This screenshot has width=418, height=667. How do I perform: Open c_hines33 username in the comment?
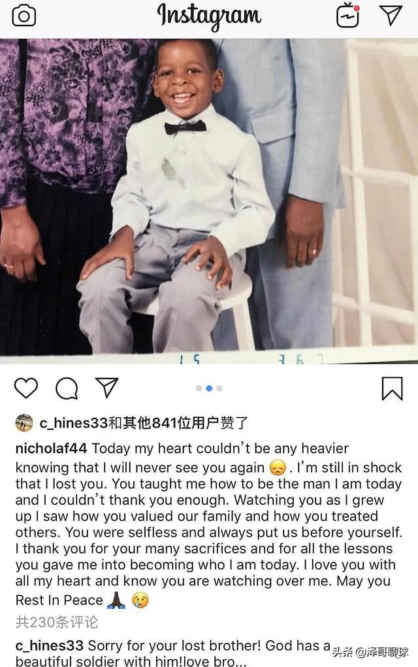(49, 645)
